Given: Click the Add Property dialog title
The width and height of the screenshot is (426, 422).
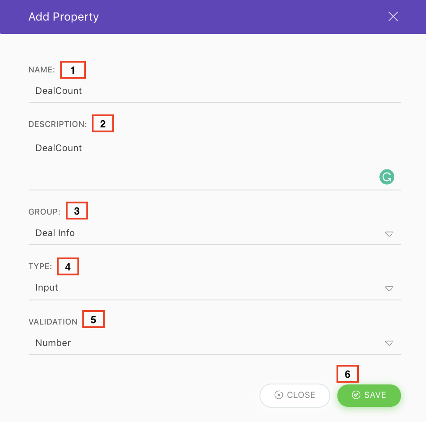Looking at the screenshot, I should point(64,17).
